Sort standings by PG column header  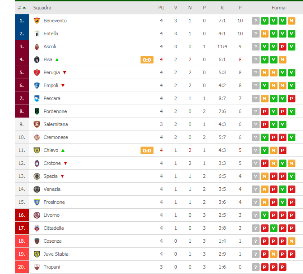pos(162,8)
